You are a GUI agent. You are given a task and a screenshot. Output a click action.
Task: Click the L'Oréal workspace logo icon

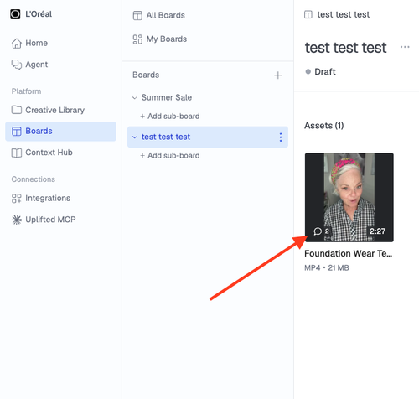(15, 14)
